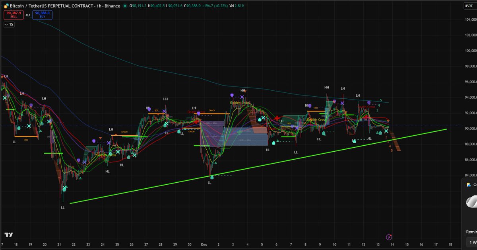The image size is (477, 250).
Task: Click the LL label at the November 21 low
Action: tap(62, 207)
